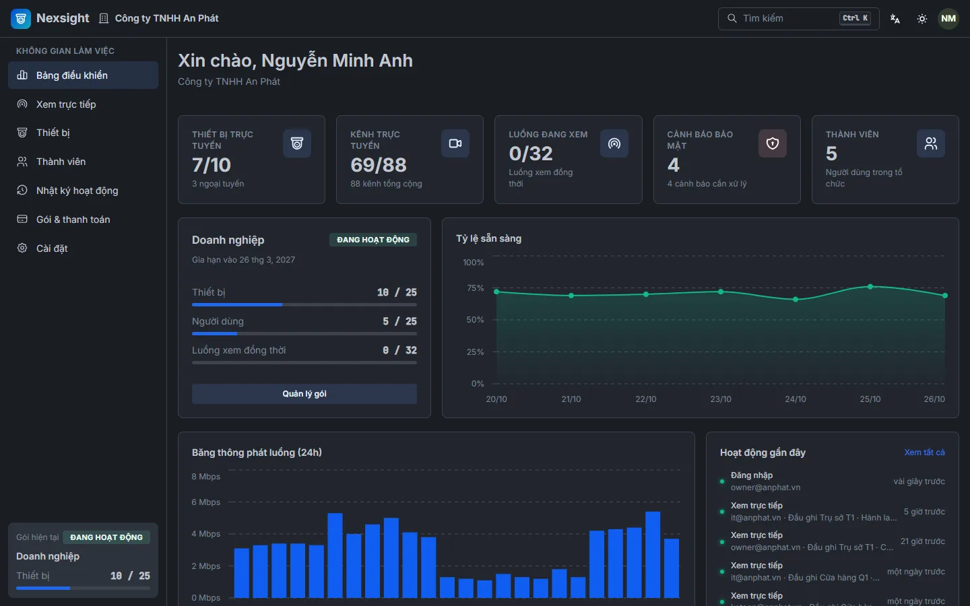The width and height of the screenshot is (970, 606).
Task: Go to Xem trực tiếp page
Action: [84, 104]
